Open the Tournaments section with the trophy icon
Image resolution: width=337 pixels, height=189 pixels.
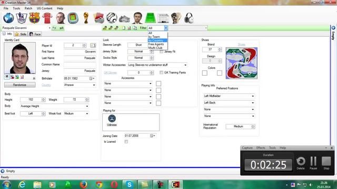[86, 18]
